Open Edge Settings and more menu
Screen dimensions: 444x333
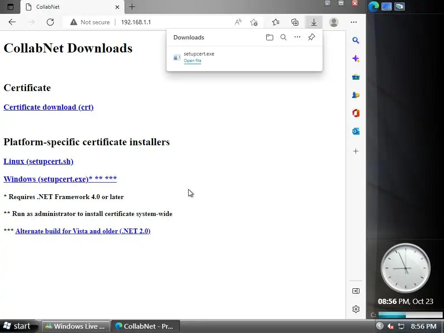tap(354, 22)
